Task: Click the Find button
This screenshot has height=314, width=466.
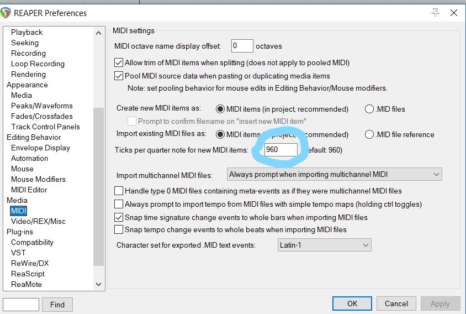Action: [57, 305]
